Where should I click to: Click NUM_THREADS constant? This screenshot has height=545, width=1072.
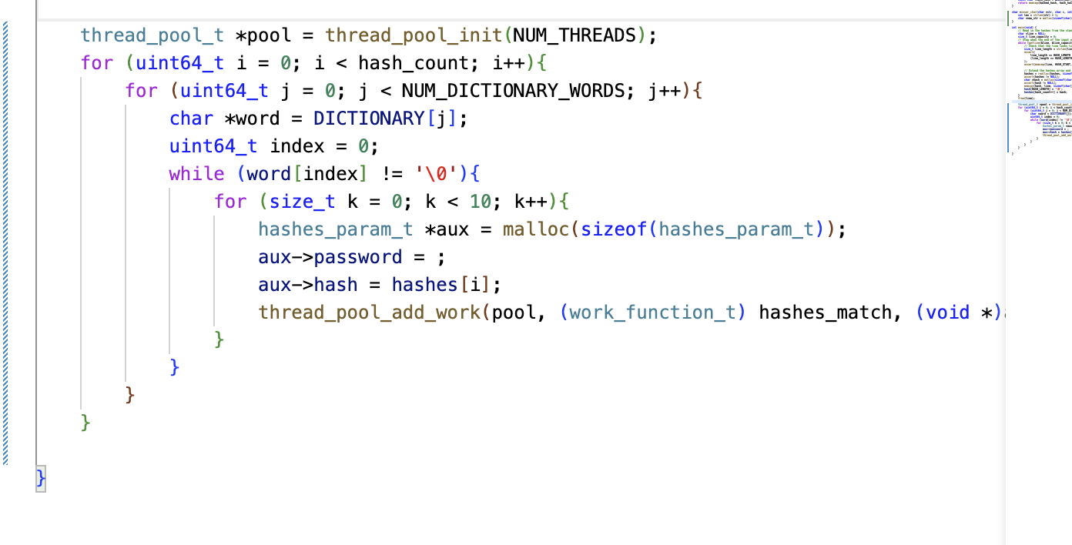(x=575, y=35)
